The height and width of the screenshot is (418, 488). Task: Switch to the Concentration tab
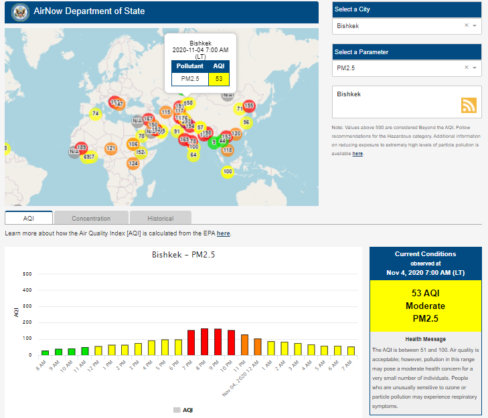click(x=91, y=218)
